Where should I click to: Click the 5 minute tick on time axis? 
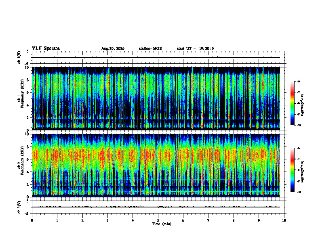tap(158, 220)
